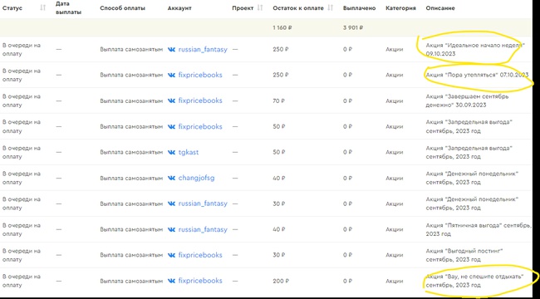Click the Аккаунт column header
The height and width of the screenshot is (299, 540).
(x=179, y=8)
